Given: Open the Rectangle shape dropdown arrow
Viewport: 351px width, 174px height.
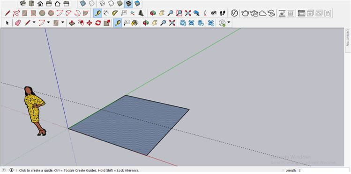Looking at the screenshot, I should 63,22.
